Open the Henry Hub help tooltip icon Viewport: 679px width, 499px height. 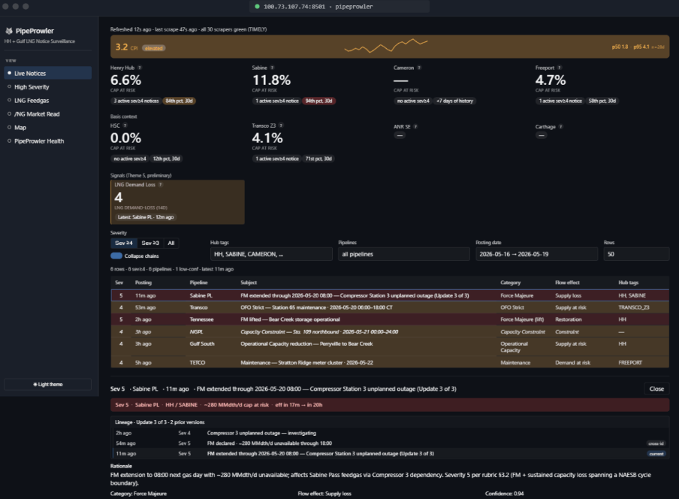coord(140,68)
